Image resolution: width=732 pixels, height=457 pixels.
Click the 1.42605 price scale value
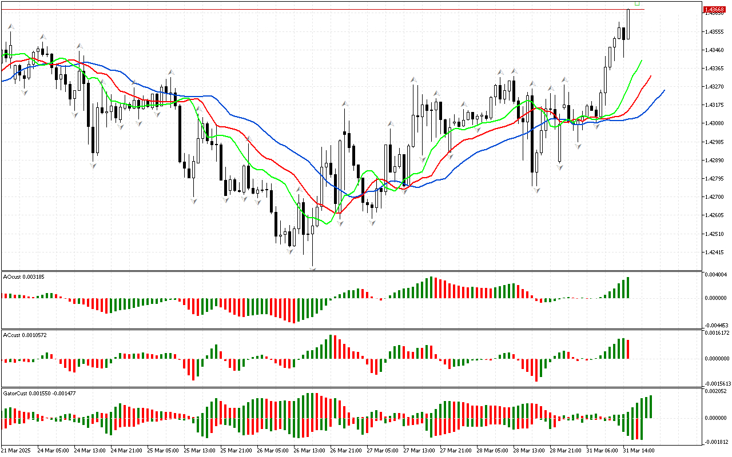[x=714, y=215]
